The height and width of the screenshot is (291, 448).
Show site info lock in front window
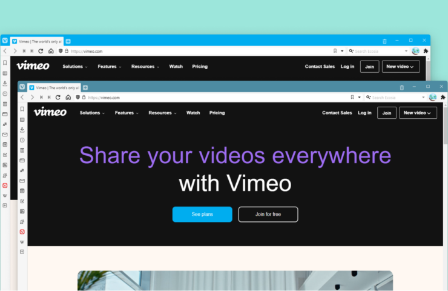(x=84, y=97)
